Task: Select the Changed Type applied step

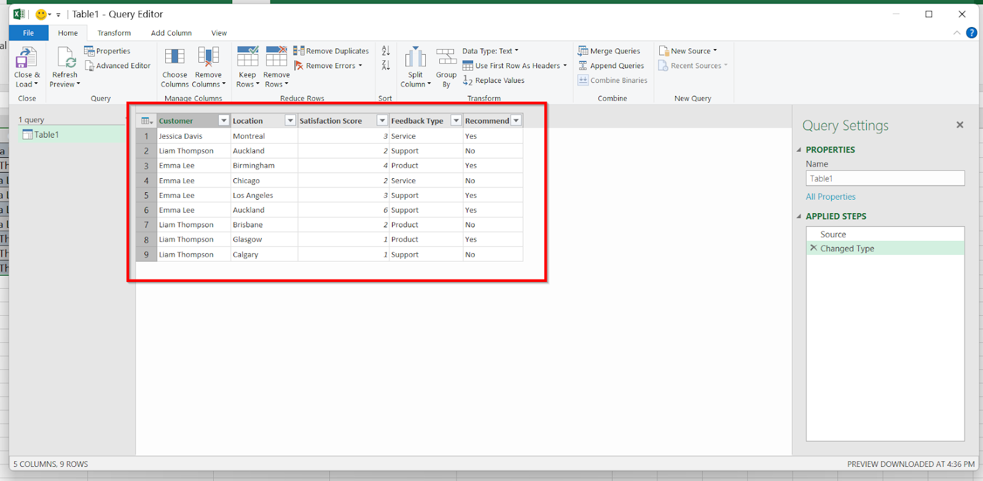Action: tap(885, 248)
